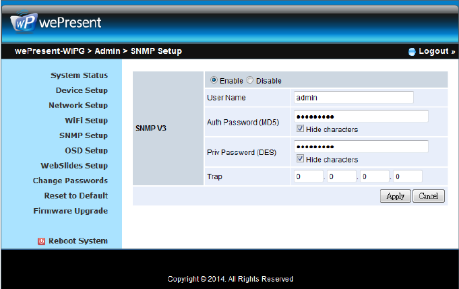
Task: Open the Change Passwords page
Action: click(70, 181)
